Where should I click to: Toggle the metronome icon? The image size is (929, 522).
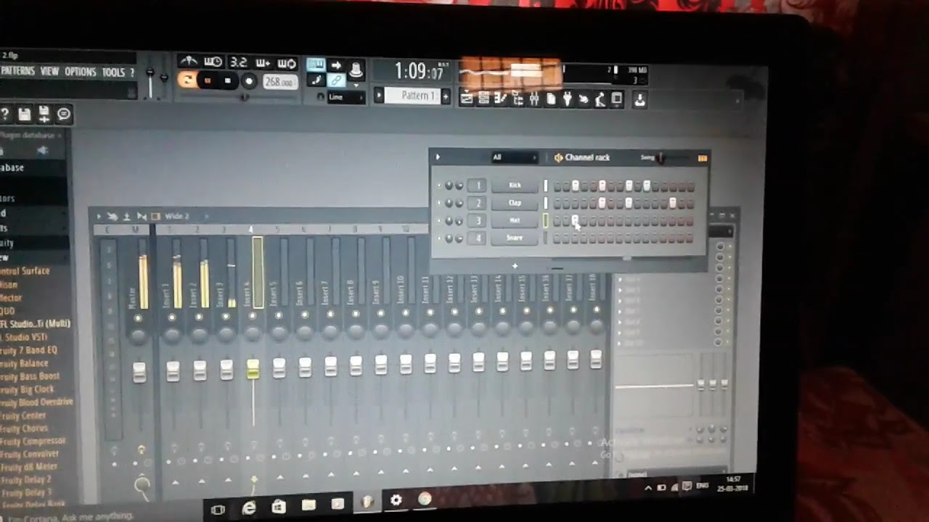click(188, 61)
